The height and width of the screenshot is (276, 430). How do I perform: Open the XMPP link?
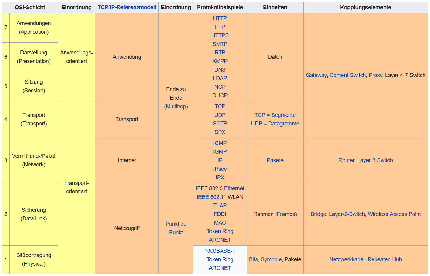point(220,61)
